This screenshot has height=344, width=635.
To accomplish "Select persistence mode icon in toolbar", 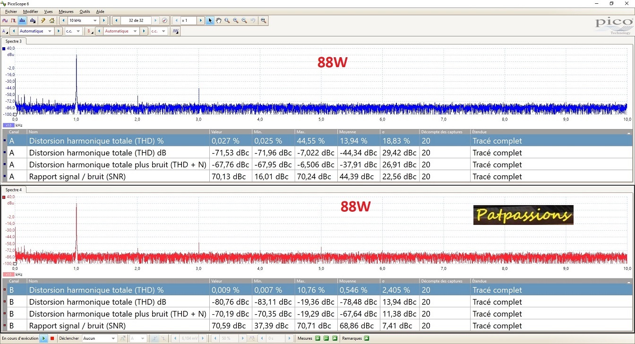I will click(x=13, y=21).
